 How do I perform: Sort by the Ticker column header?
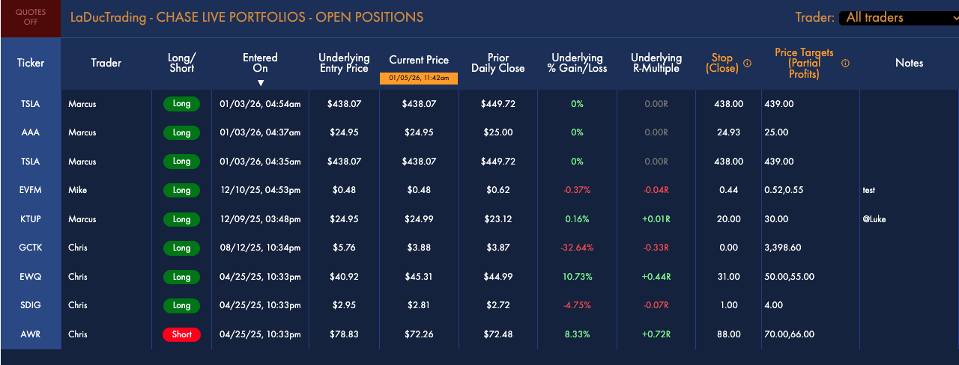[x=31, y=63]
